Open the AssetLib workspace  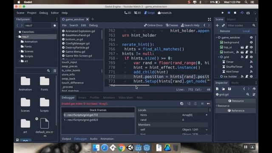[164, 13]
